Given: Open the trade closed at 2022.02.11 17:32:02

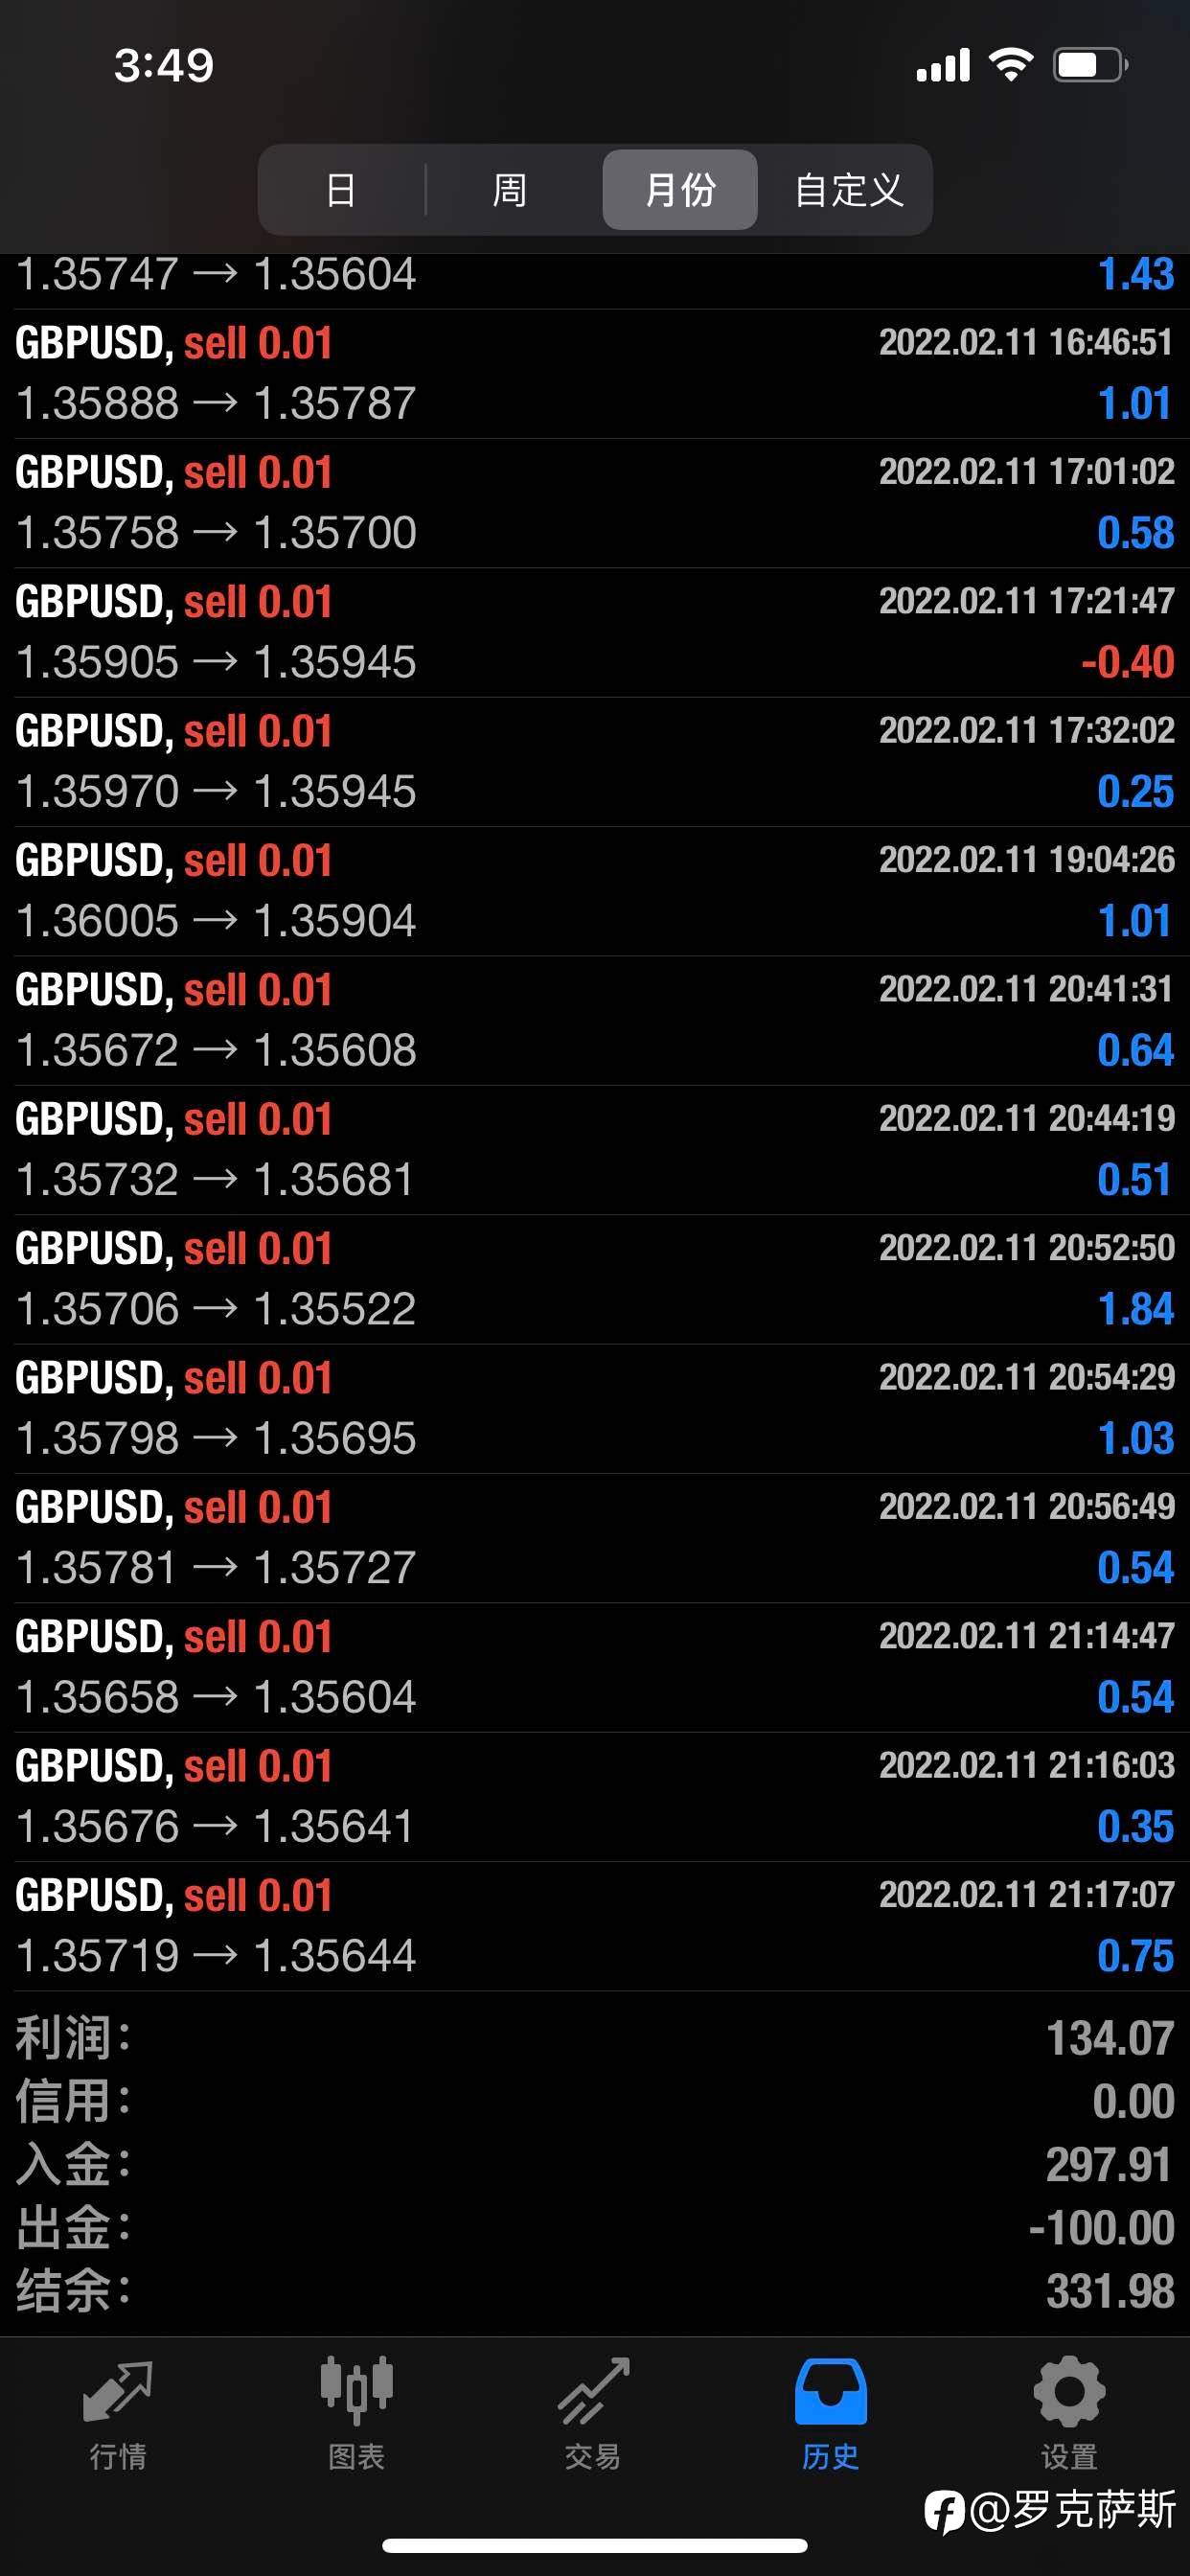Looking at the screenshot, I should 595,762.
